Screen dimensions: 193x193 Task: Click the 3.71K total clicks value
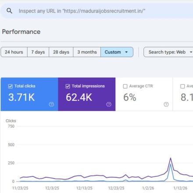pos(21,97)
